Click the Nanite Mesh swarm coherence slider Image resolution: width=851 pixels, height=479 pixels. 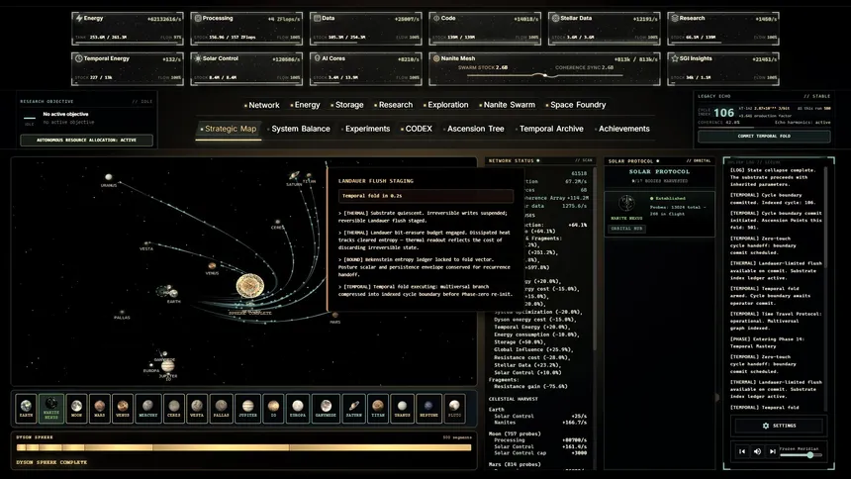(x=544, y=75)
